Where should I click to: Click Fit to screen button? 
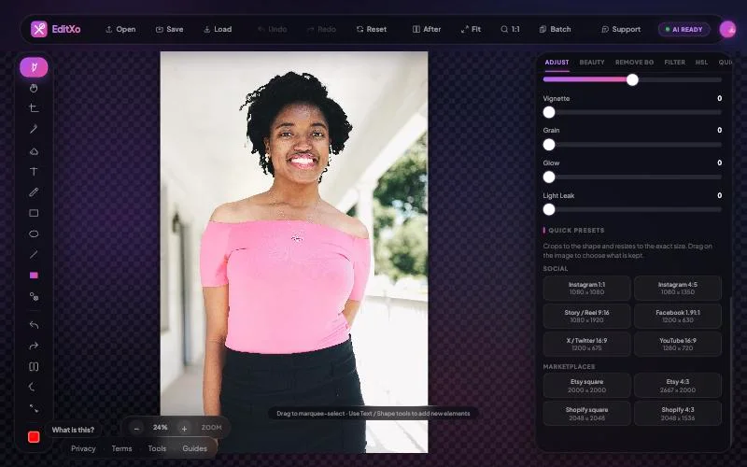(x=472, y=29)
